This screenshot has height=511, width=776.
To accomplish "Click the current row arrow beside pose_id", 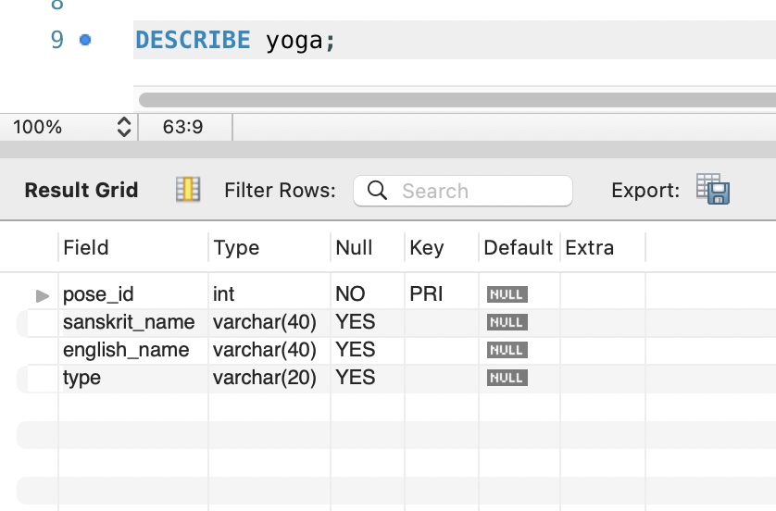I will click(x=42, y=295).
